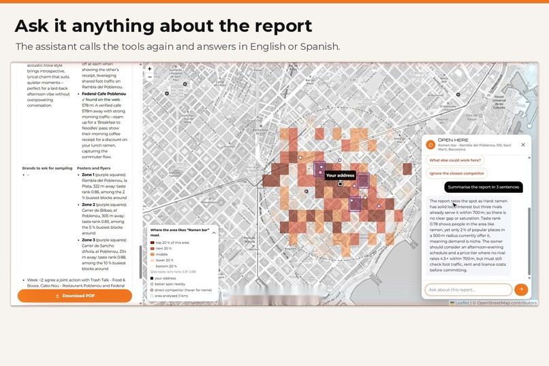Select 'Brands to ask for sampling' heading
Viewport: 549px width, 366px height.
(47, 168)
